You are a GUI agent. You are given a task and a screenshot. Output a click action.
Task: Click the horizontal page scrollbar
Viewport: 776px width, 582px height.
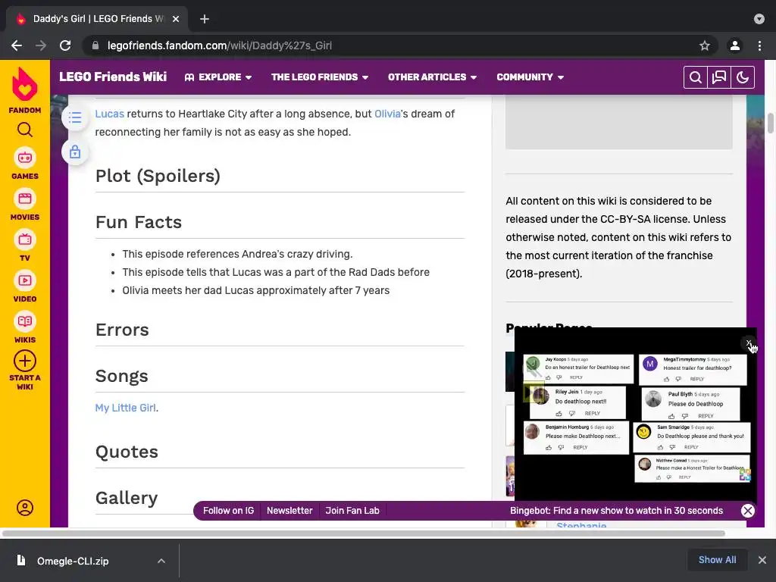(364, 533)
